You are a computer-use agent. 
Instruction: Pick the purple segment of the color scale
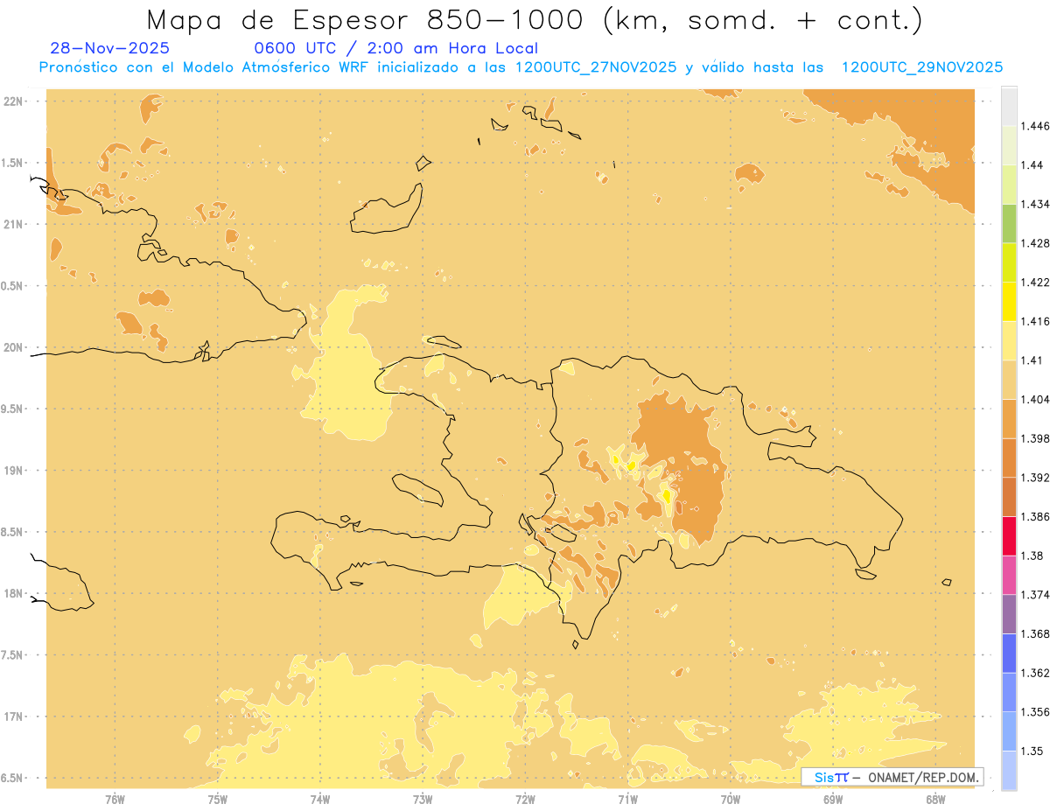pyautogui.click(x=1009, y=614)
